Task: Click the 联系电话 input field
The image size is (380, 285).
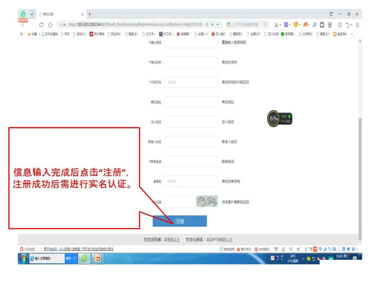Action: click(x=190, y=161)
